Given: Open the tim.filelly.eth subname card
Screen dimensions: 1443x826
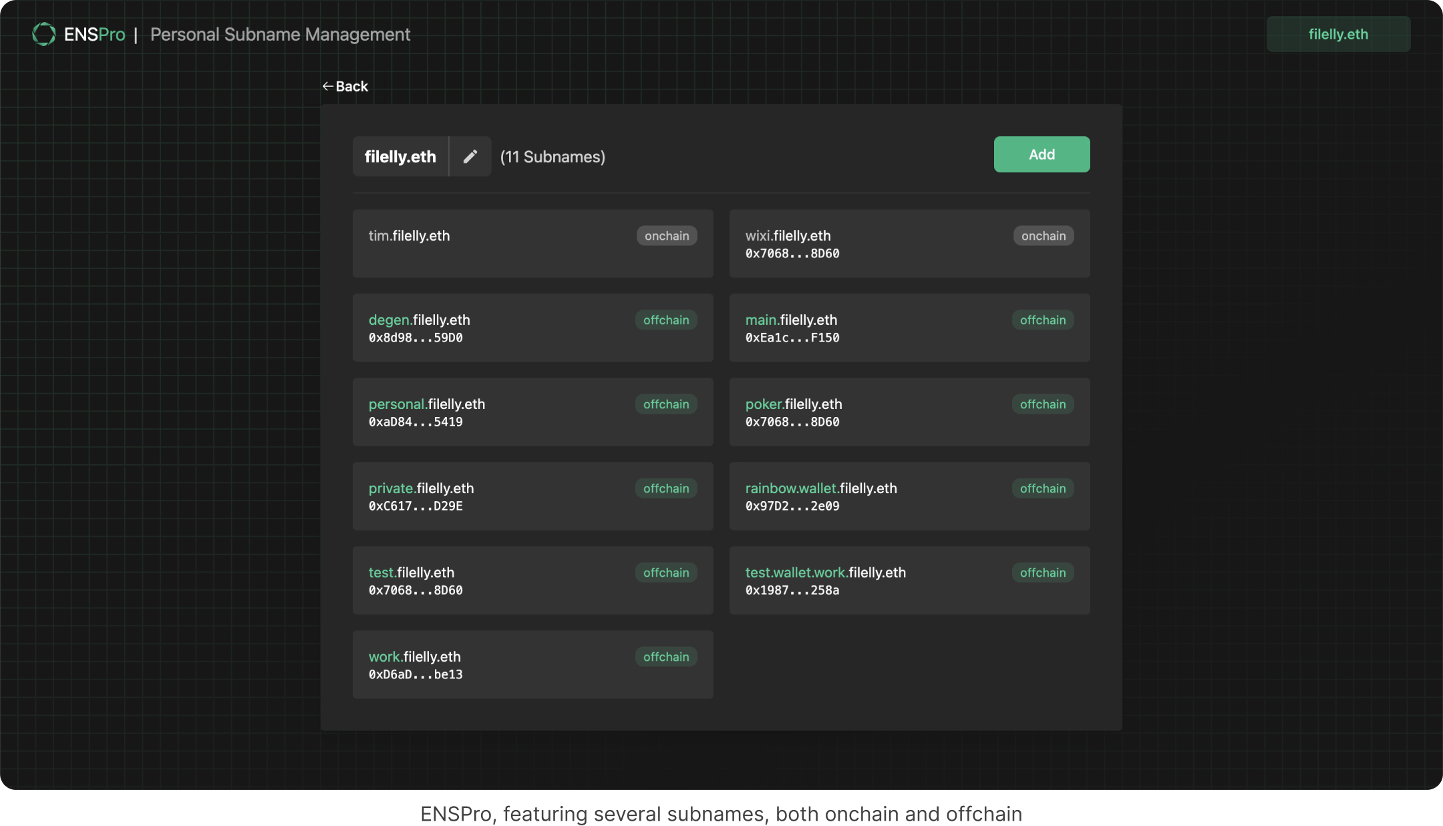Looking at the screenshot, I should pos(532,244).
